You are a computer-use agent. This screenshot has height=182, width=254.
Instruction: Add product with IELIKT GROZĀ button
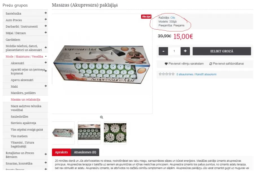click(x=222, y=51)
